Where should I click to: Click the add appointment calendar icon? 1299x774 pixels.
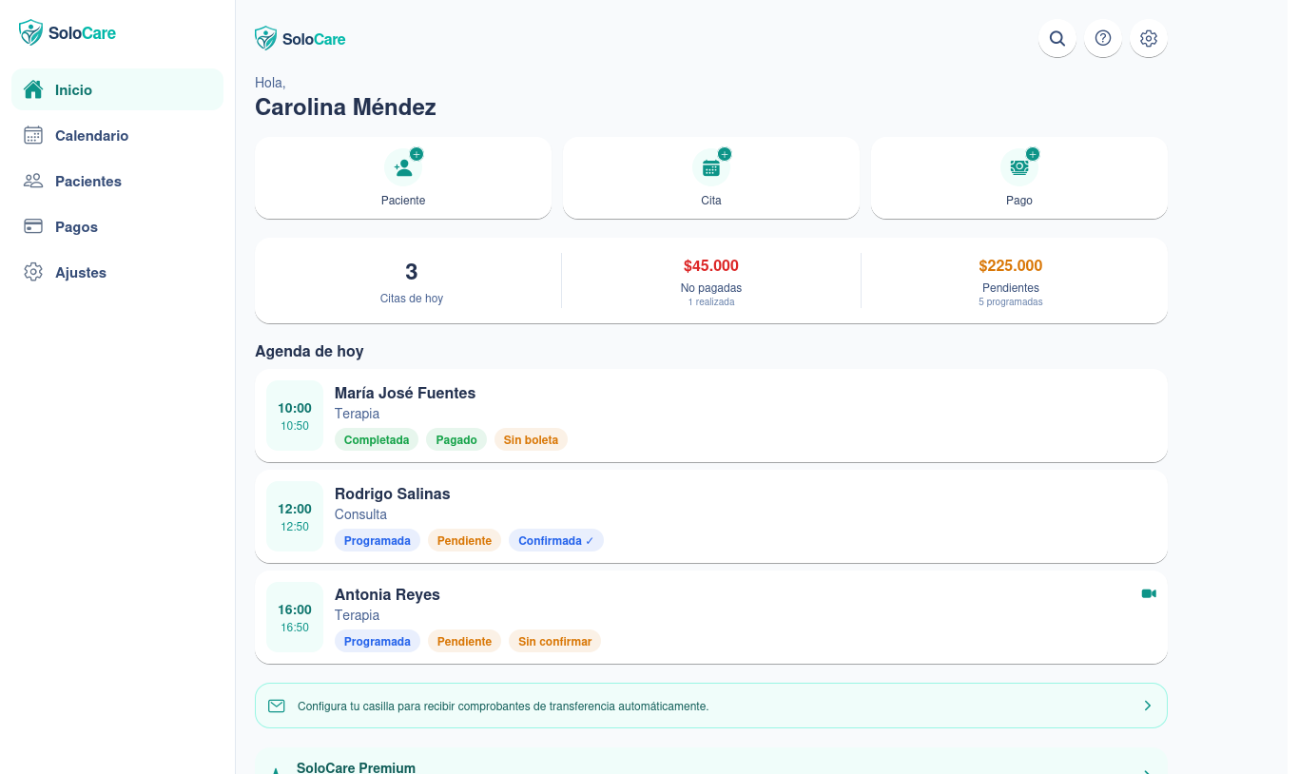point(711,167)
